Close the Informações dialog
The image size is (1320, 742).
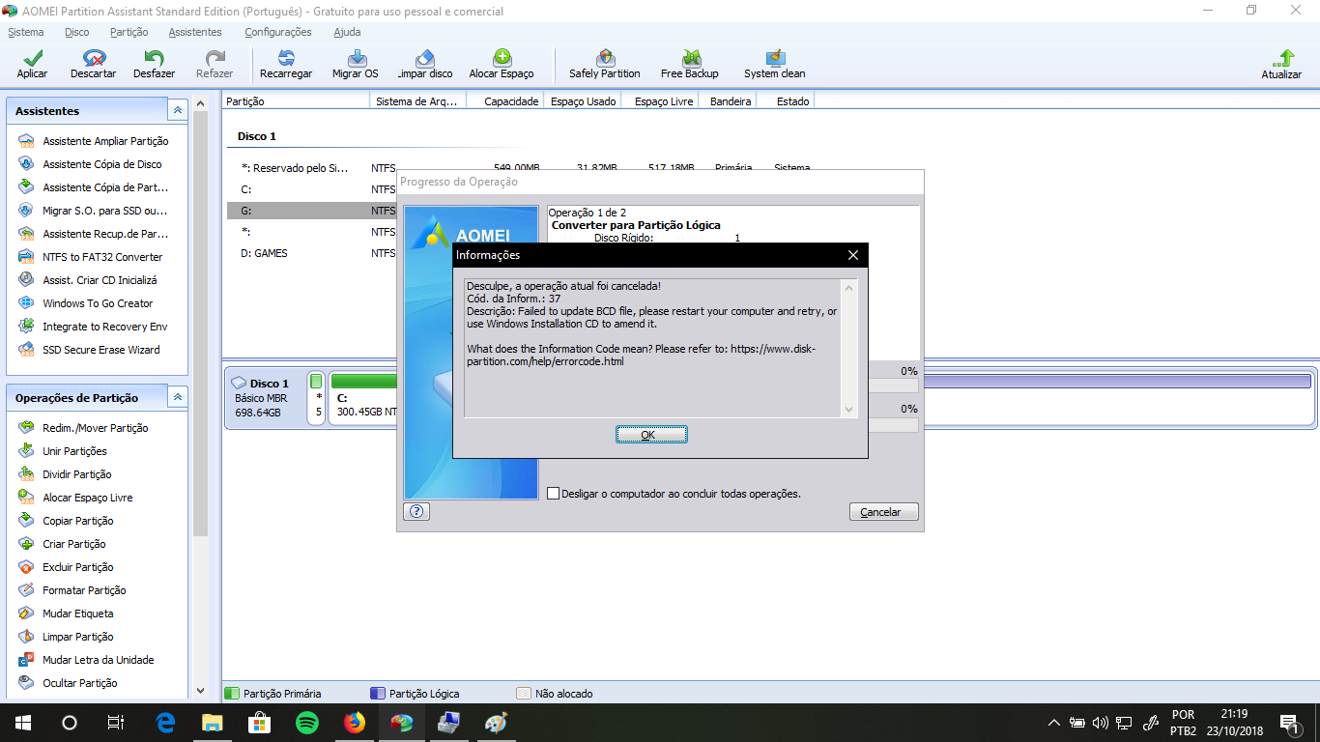point(853,255)
